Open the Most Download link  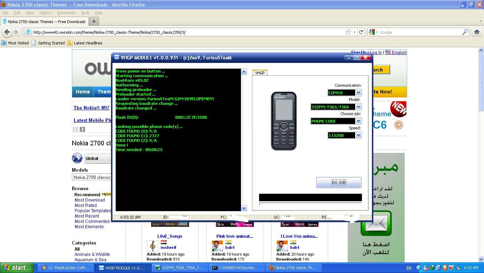pos(90,200)
